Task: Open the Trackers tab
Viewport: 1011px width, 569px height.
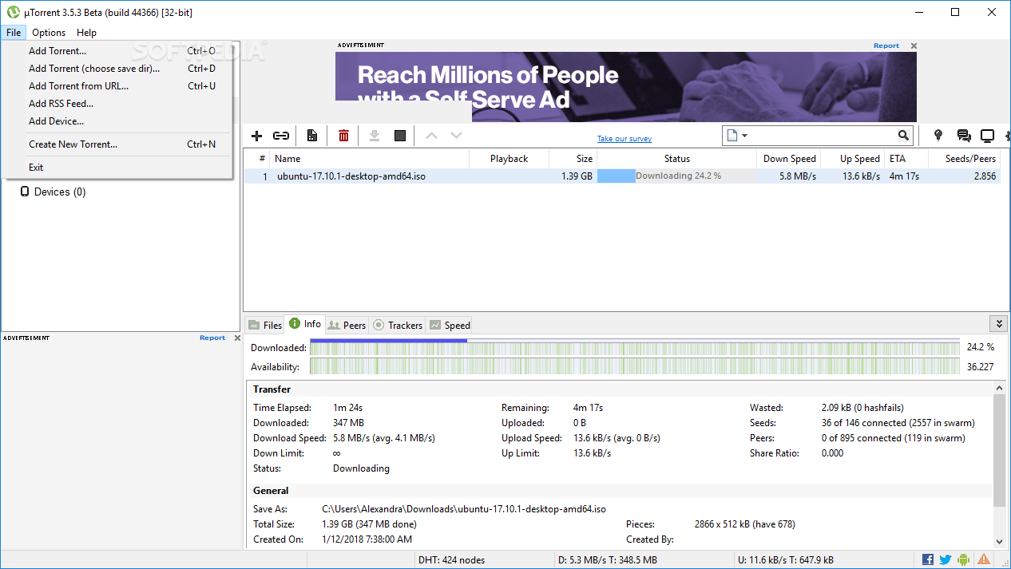Action: point(398,325)
